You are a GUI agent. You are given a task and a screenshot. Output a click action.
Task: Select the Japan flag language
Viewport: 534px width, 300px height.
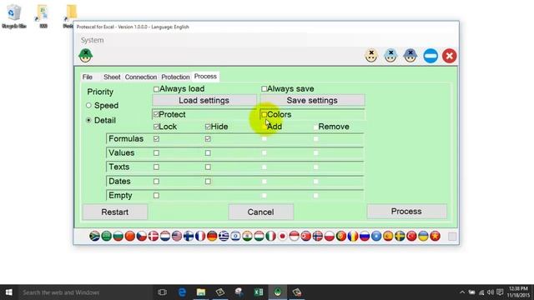pyautogui.click(x=282, y=236)
